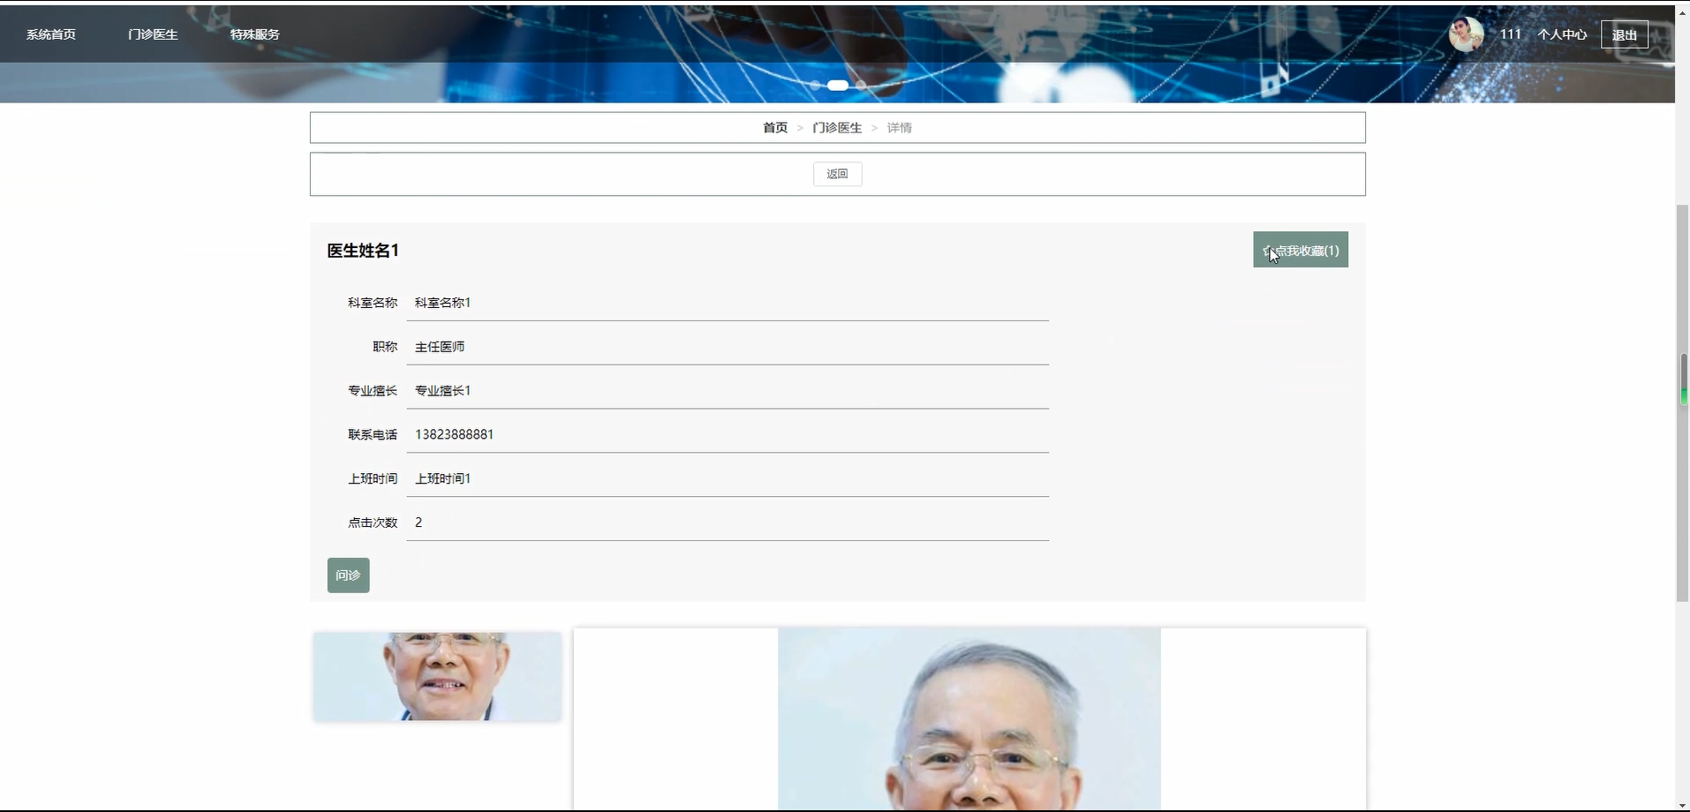Image resolution: width=1690 pixels, height=812 pixels.
Task: Select the small doctor photo thumbnail
Action: 437,677
